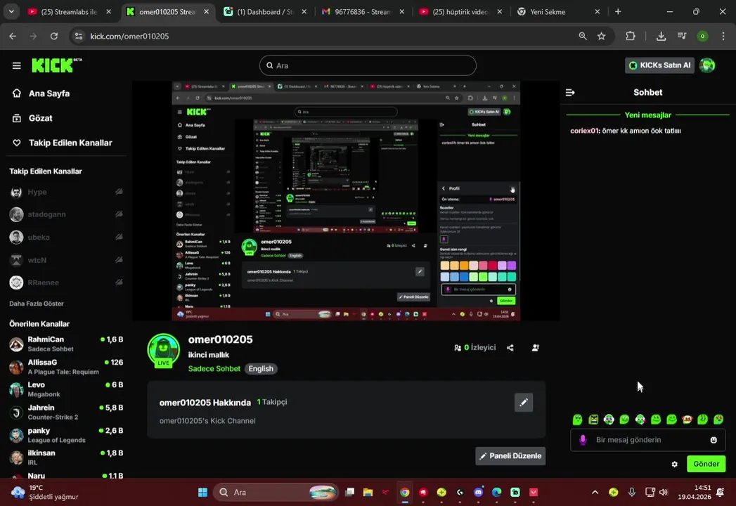The width and height of the screenshot is (736, 506).
Task: Click the live stream video player
Action: point(346,201)
